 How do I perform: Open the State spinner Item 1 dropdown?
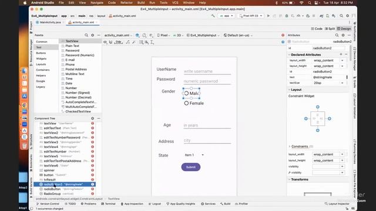[194, 155]
